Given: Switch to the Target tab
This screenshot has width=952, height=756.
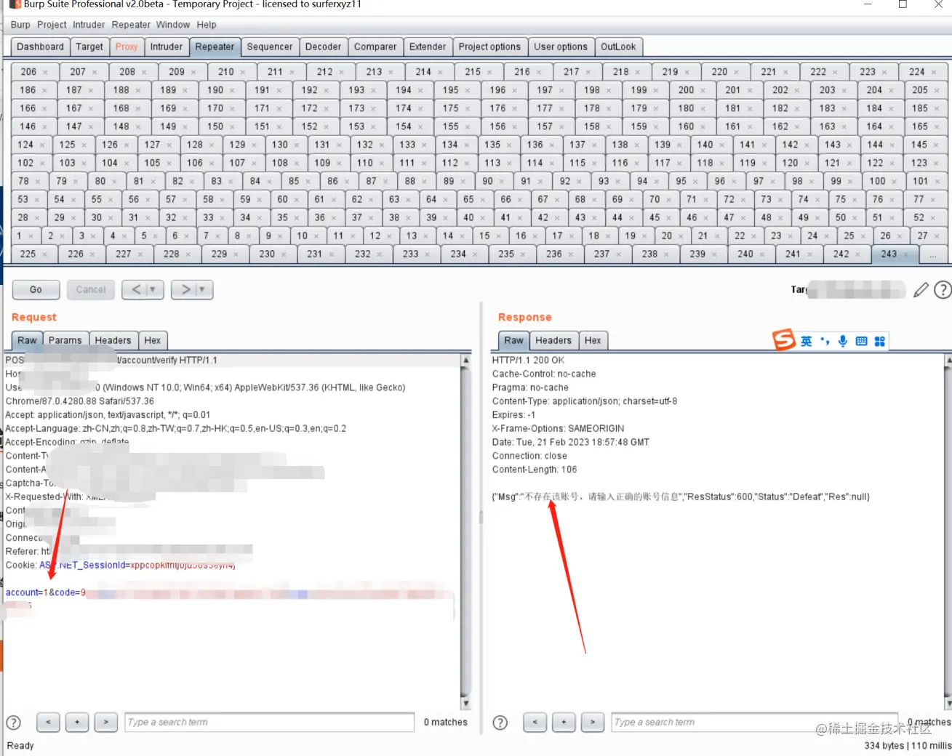Looking at the screenshot, I should tap(89, 47).
